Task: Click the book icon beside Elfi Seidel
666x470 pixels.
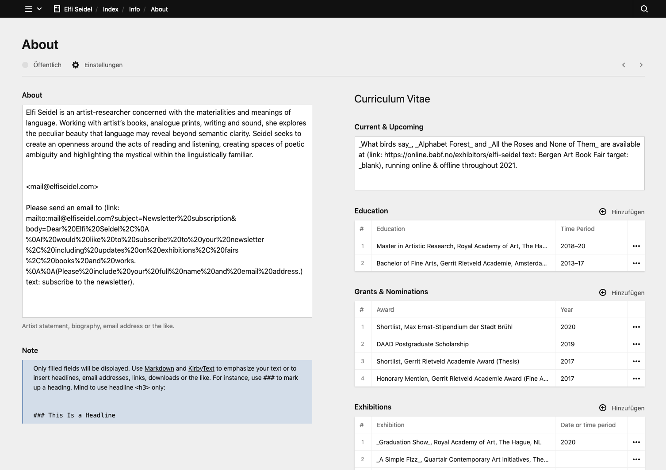Action: (56, 9)
